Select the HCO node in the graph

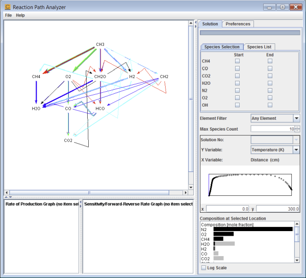coord(100,109)
